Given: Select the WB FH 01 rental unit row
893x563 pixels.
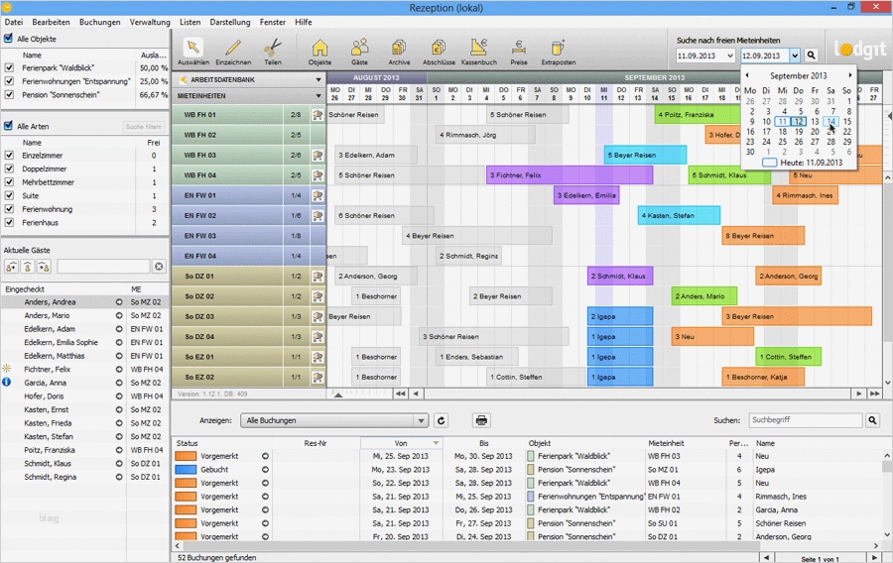Looking at the screenshot, I should click(249, 115).
